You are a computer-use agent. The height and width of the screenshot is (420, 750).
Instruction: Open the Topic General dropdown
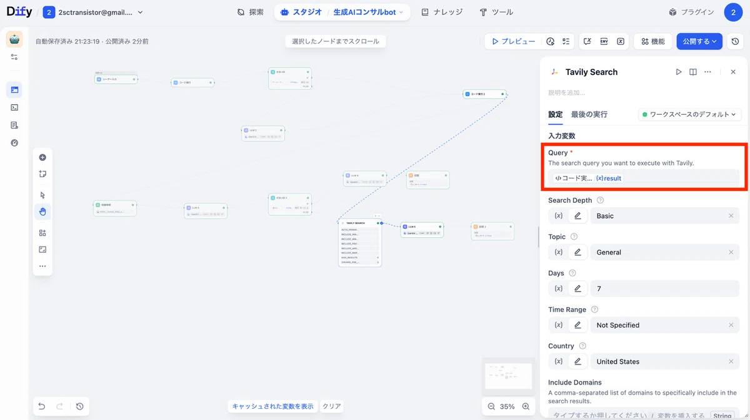click(x=664, y=252)
